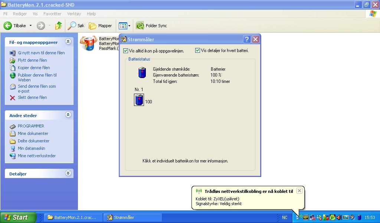
Task: Click Flytt denne filen link
Action: pos(32,60)
